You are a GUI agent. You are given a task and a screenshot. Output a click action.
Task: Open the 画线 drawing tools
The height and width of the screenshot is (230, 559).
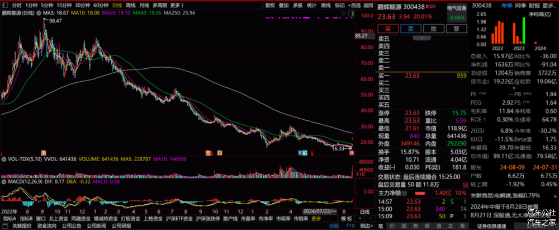(x=326, y=6)
